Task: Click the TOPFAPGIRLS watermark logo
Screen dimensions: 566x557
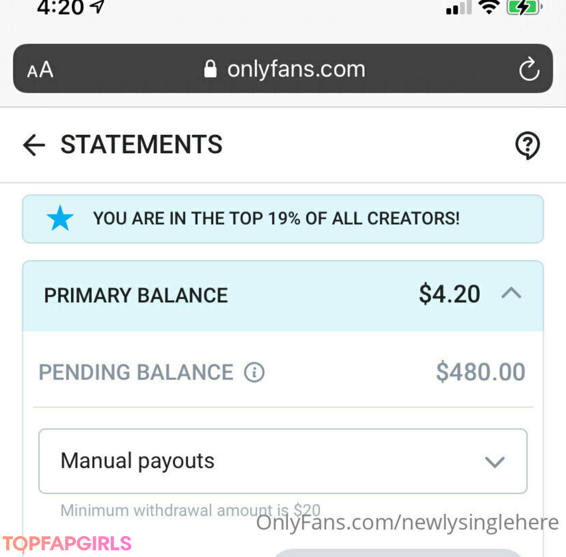Action: pos(67,543)
